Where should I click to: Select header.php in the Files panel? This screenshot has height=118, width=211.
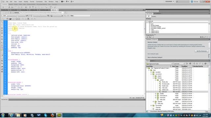pos(165,86)
